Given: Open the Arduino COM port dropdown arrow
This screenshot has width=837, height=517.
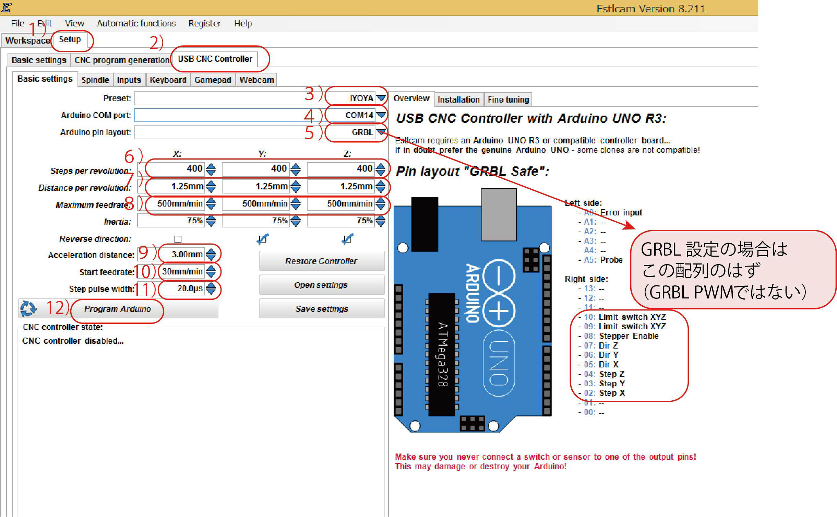Looking at the screenshot, I should (x=381, y=115).
